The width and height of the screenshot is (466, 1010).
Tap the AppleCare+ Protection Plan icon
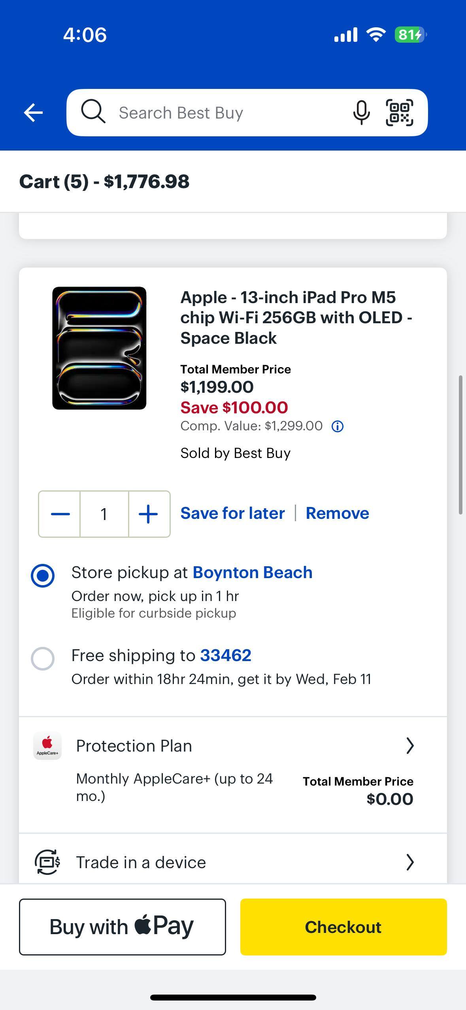pos(47,746)
